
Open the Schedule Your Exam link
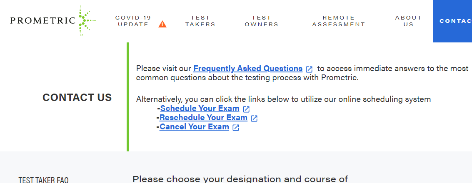200,109
